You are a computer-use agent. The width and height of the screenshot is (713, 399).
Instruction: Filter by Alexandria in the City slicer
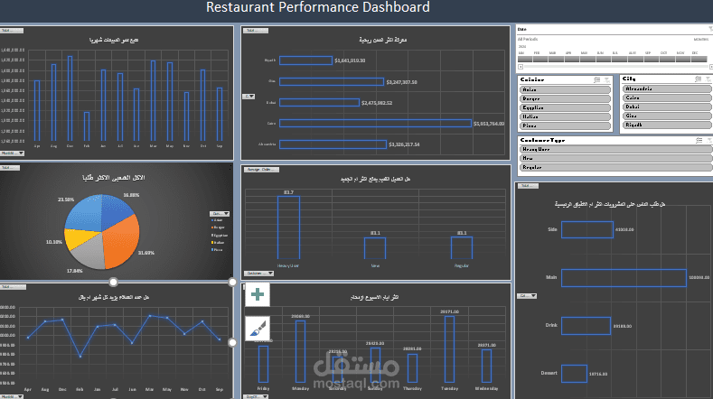tap(667, 88)
